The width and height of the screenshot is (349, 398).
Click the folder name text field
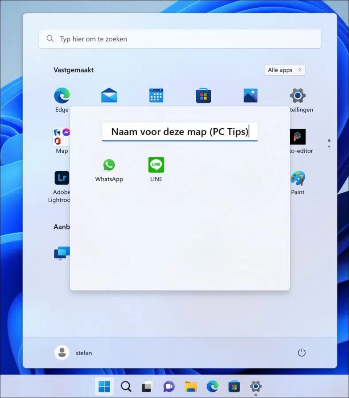point(180,132)
